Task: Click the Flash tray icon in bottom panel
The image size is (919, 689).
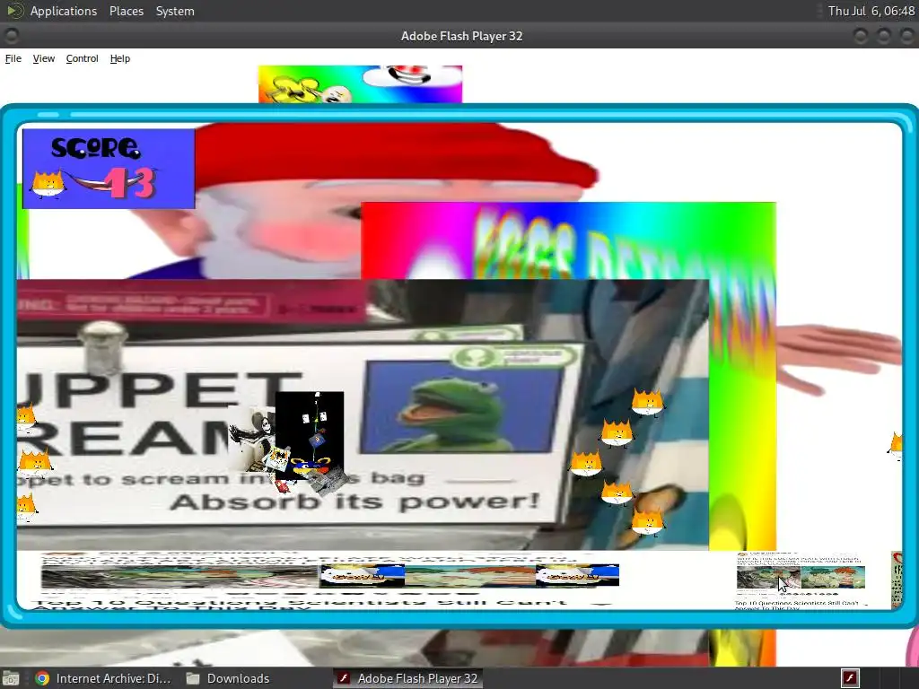Action: pyautogui.click(x=851, y=678)
